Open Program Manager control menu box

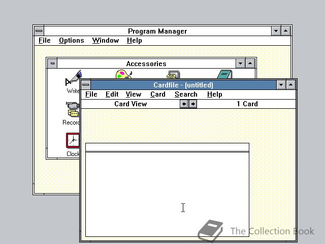point(39,31)
